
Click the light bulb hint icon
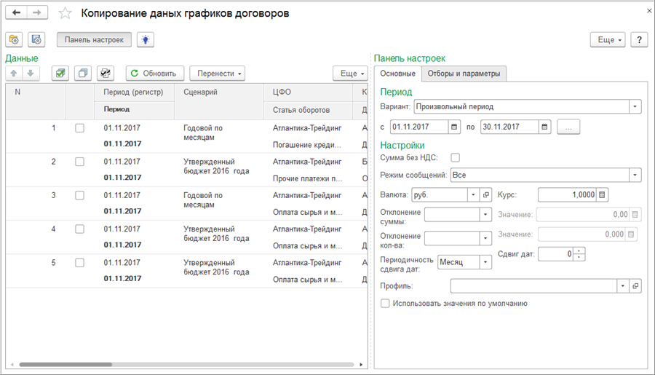[x=146, y=40]
